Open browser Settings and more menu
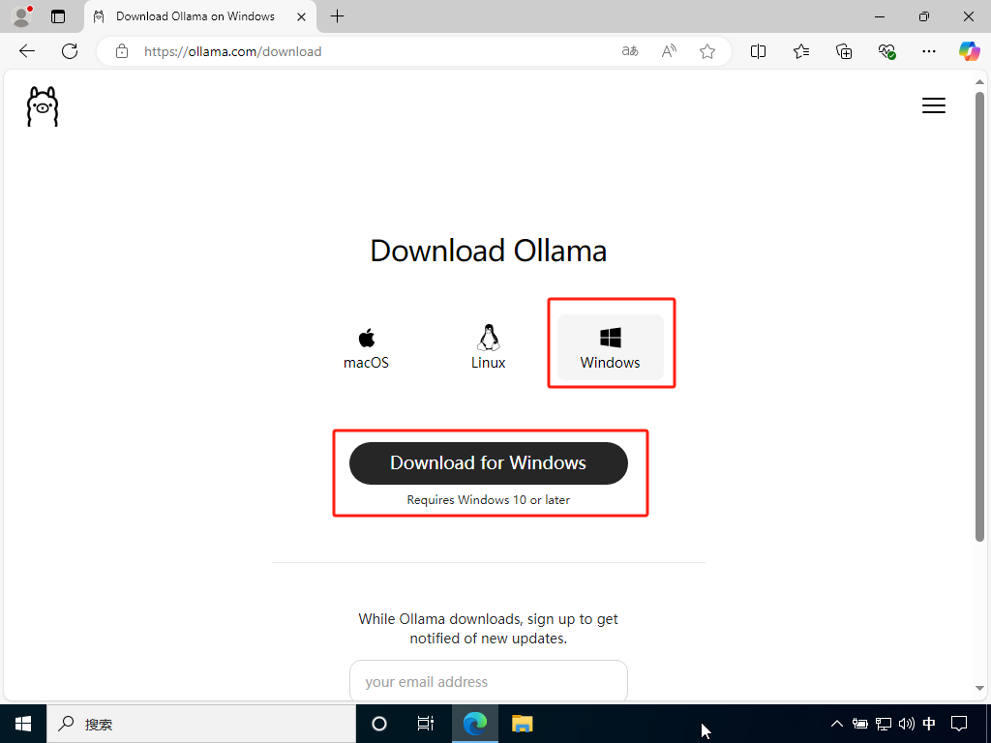This screenshot has width=991, height=743. (929, 51)
